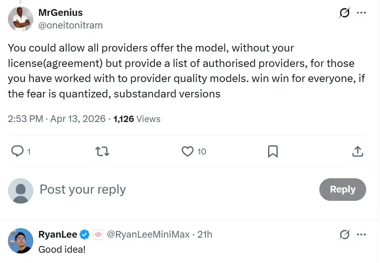Screen dimensions: 380x263
Task: Open the more options menu on RyanLee's reply
Action: pos(362,234)
